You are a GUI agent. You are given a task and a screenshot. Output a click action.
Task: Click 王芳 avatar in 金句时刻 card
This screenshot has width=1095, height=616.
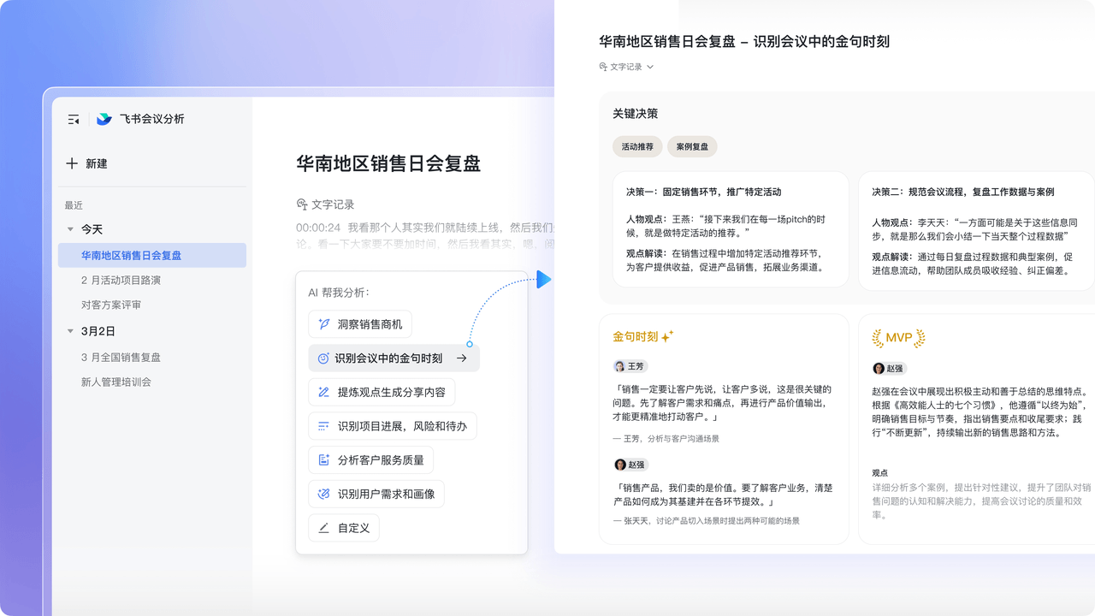[620, 366]
